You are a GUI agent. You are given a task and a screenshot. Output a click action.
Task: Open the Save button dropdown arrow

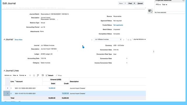125,3
